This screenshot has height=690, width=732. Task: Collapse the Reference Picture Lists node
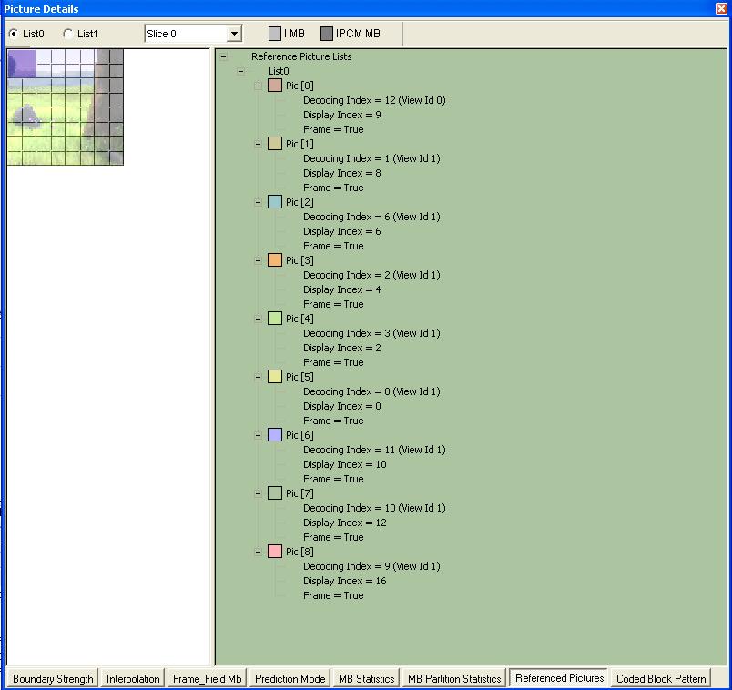223,56
